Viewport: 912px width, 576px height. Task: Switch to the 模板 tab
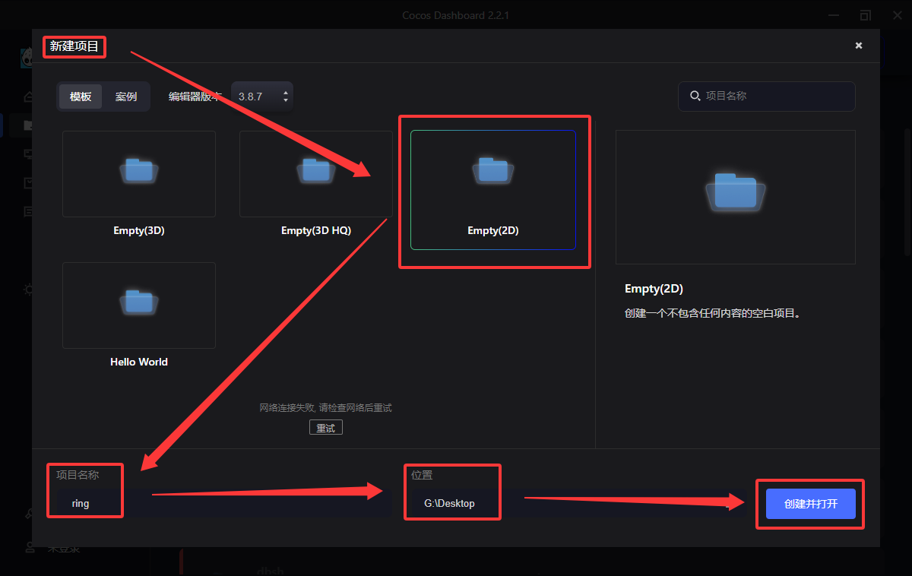(81, 97)
